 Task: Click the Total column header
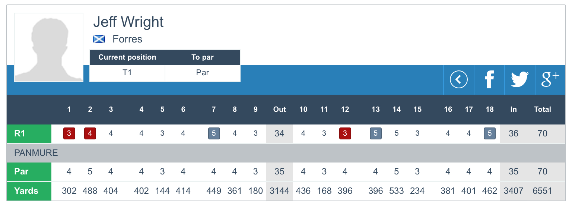(542, 109)
